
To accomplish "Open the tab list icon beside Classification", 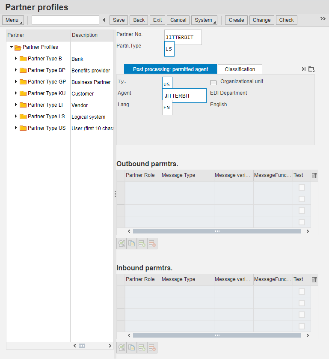I will coord(311,69).
